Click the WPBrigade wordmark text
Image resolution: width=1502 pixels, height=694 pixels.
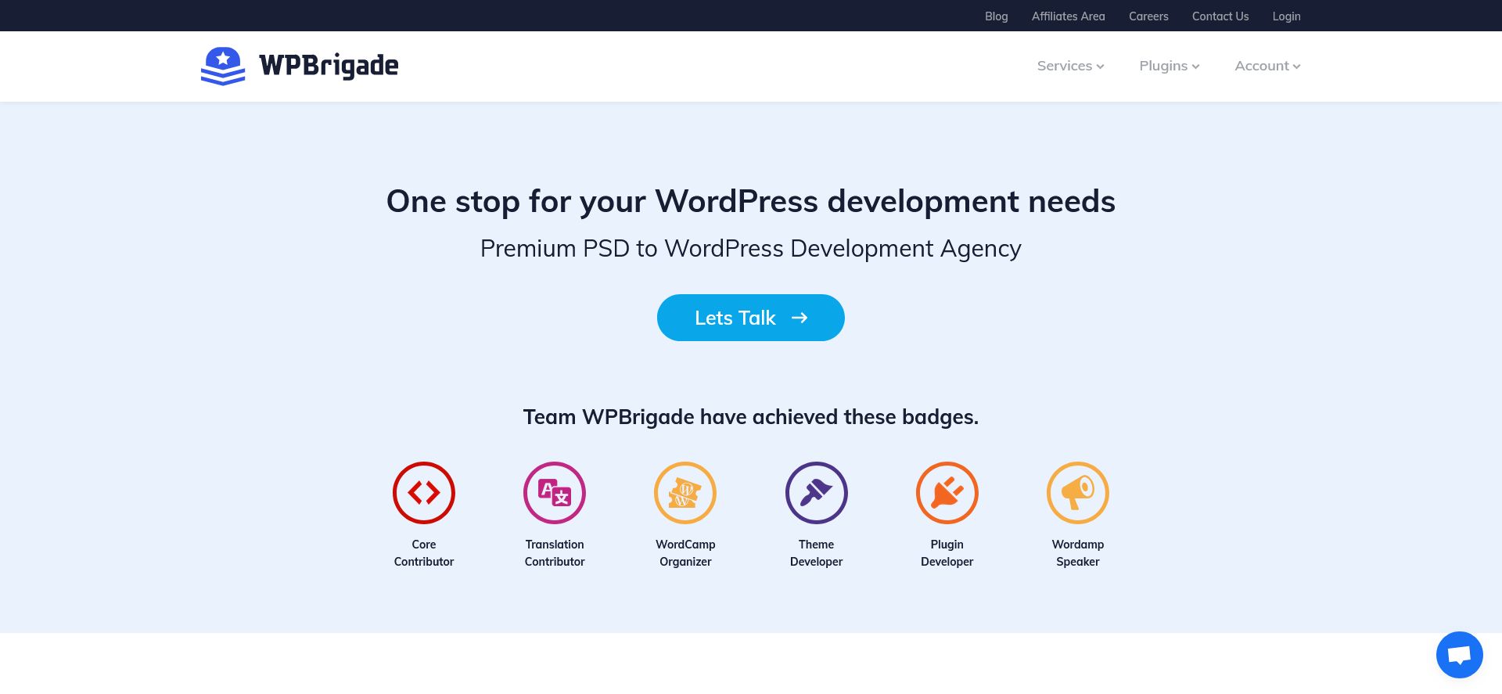tap(329, 66)
